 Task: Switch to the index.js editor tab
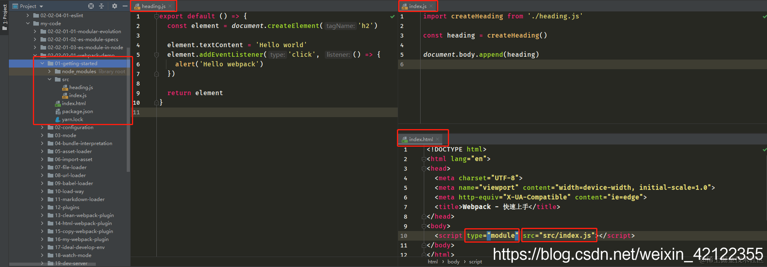pyautogui.click(x=418, y=6)
